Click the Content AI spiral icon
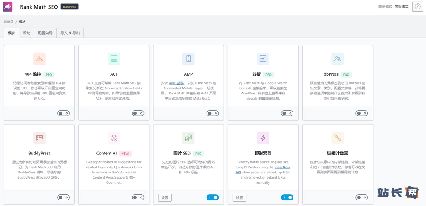 [x=114, y=138]
